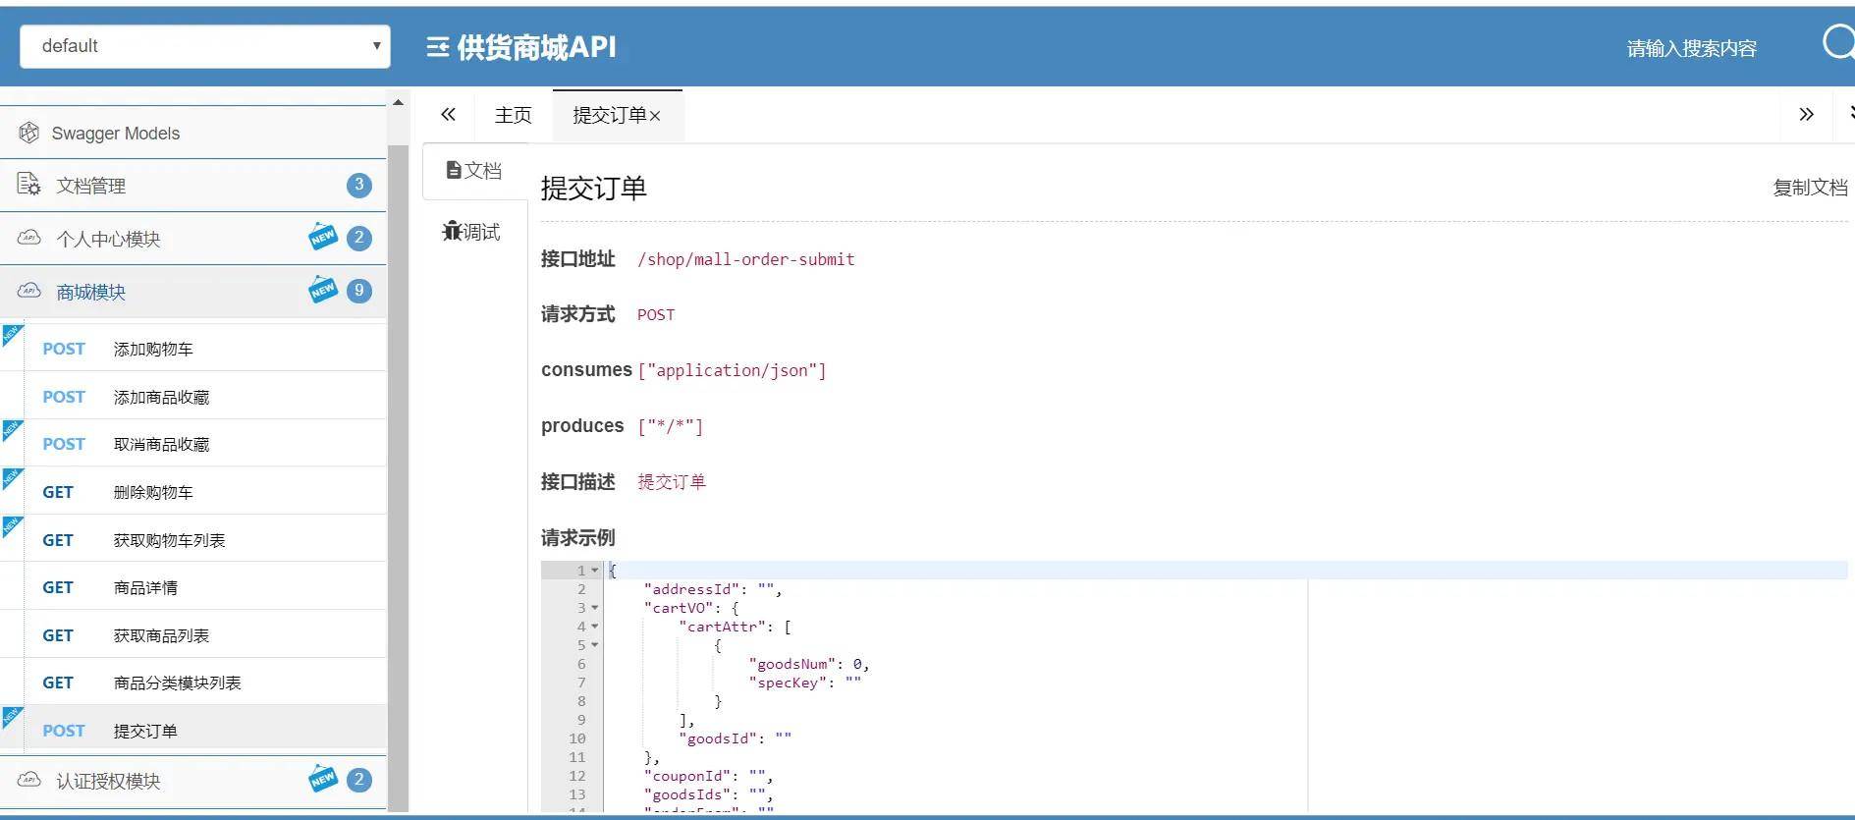Click the 提交订单 page heading
Screen dimensions: 1855x820
pos(594,189)
